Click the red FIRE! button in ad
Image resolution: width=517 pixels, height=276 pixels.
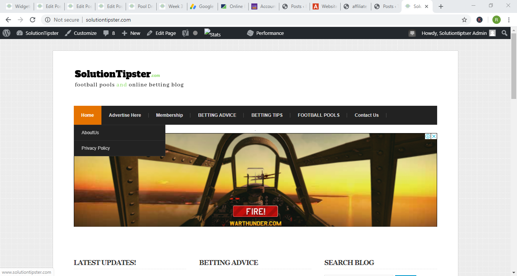[255, 211]
